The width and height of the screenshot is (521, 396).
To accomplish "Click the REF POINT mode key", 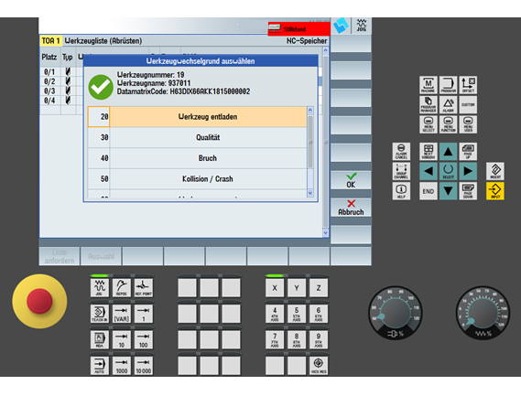I will tap(144, 288).
